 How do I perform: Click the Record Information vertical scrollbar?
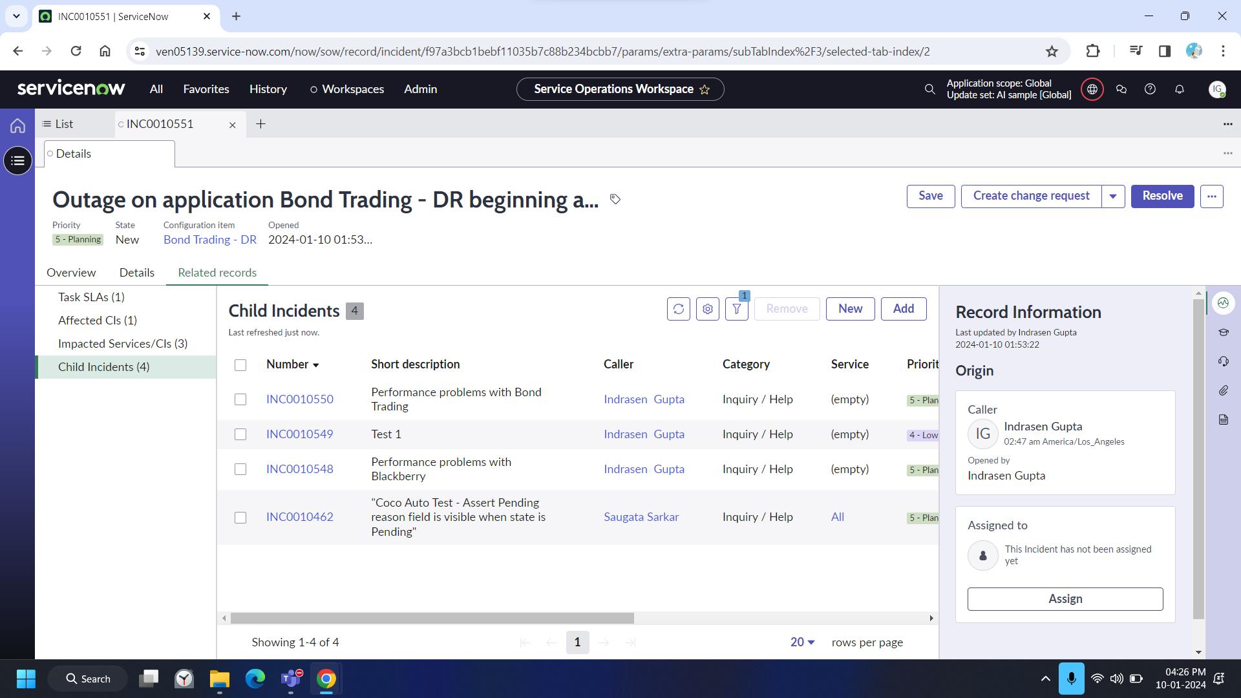[1198, 459]
